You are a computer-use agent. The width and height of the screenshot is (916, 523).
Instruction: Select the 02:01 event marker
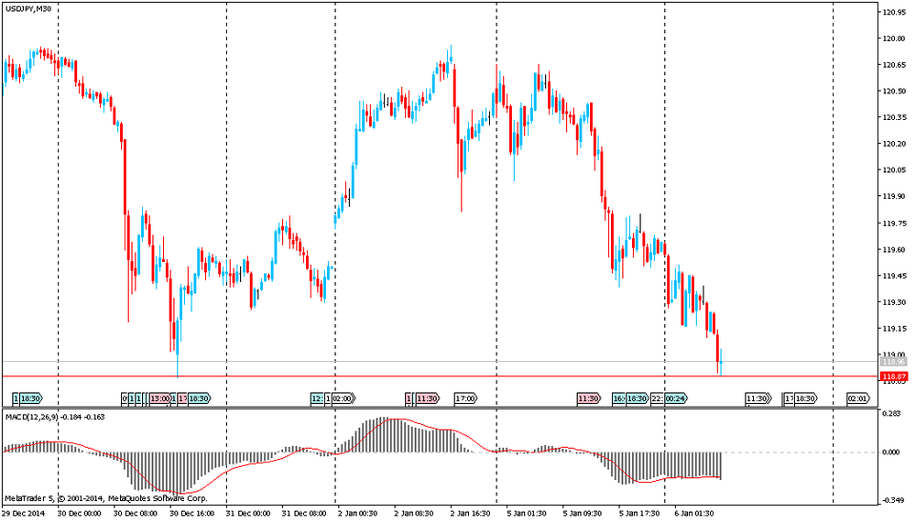pyautogui.click(x=858, y=398)
